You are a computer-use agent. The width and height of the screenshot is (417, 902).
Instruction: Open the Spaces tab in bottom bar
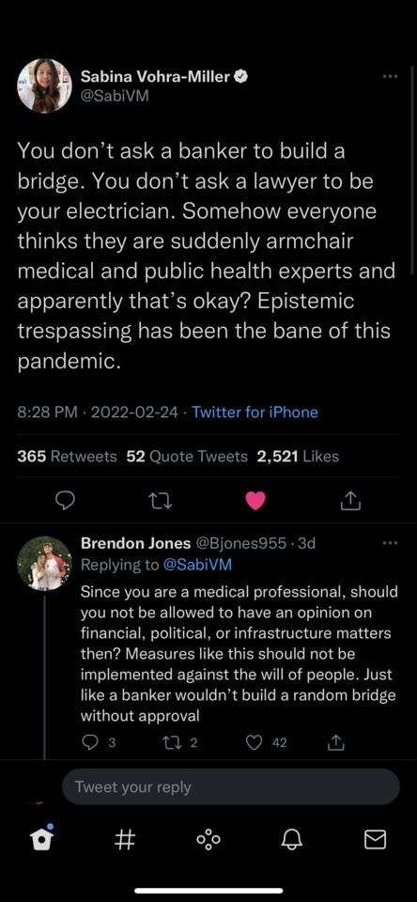point(208,840)
